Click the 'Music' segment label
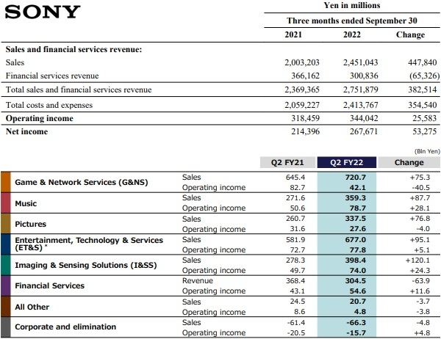Image resolution: width=441 pixels, height=339 pixels. point(26,203)
